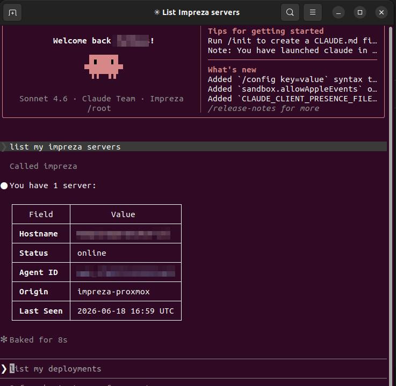Open a new terminal tab
The width and height of the screenshot is (396, 386).
pyautogui.click(x=12, y=12)
